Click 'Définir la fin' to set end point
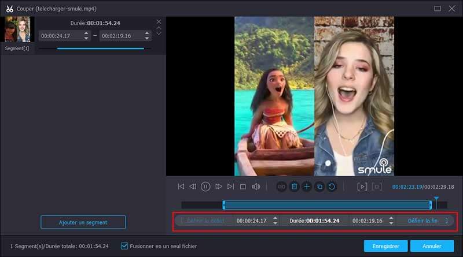The image size is (463, 257). coord(422,221)
